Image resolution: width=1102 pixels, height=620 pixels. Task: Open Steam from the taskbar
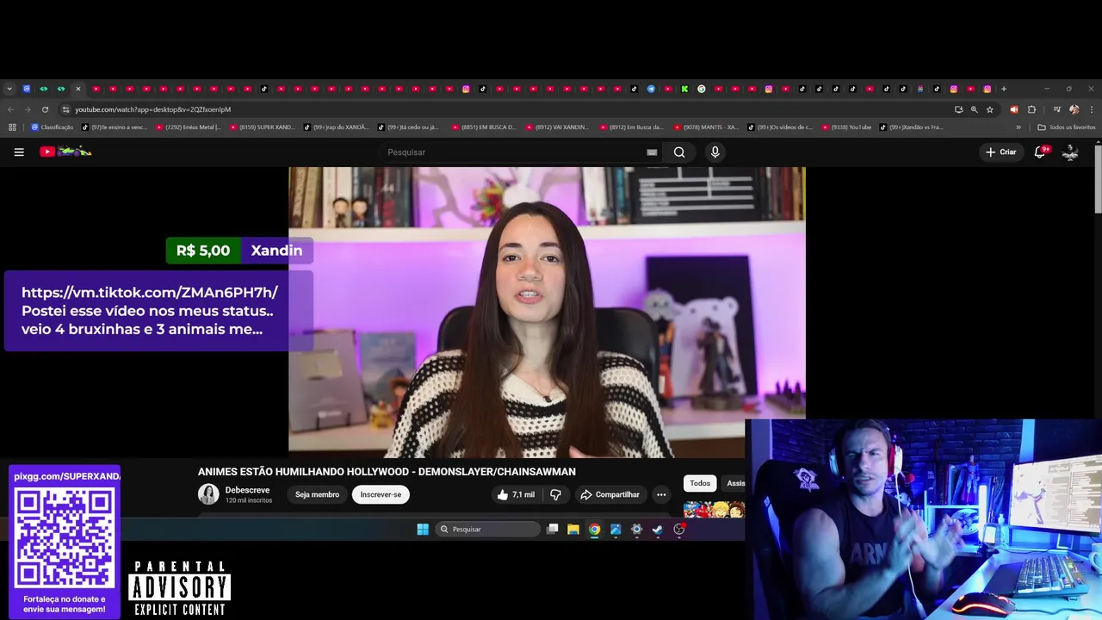click(658, 529)
